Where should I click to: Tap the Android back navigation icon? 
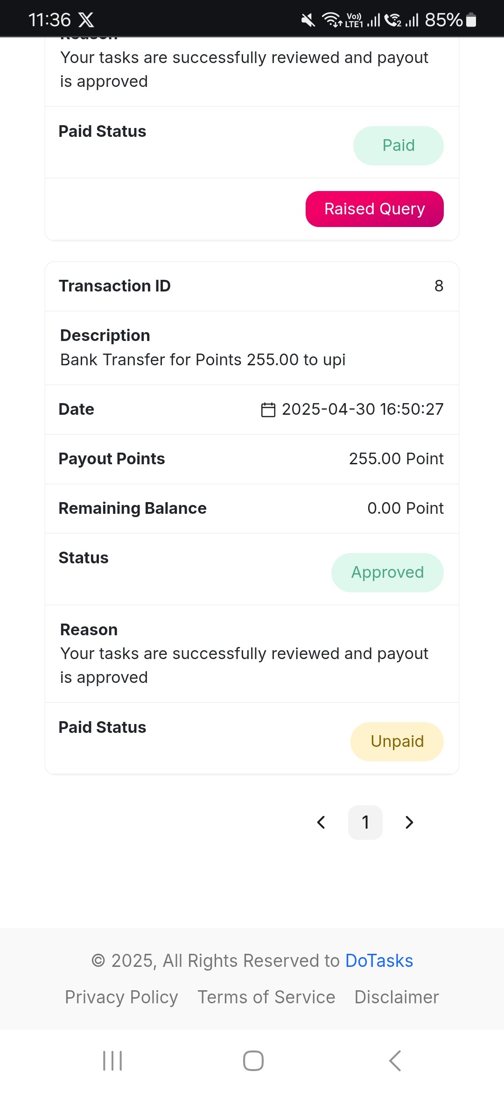(x=395, y=1061)
